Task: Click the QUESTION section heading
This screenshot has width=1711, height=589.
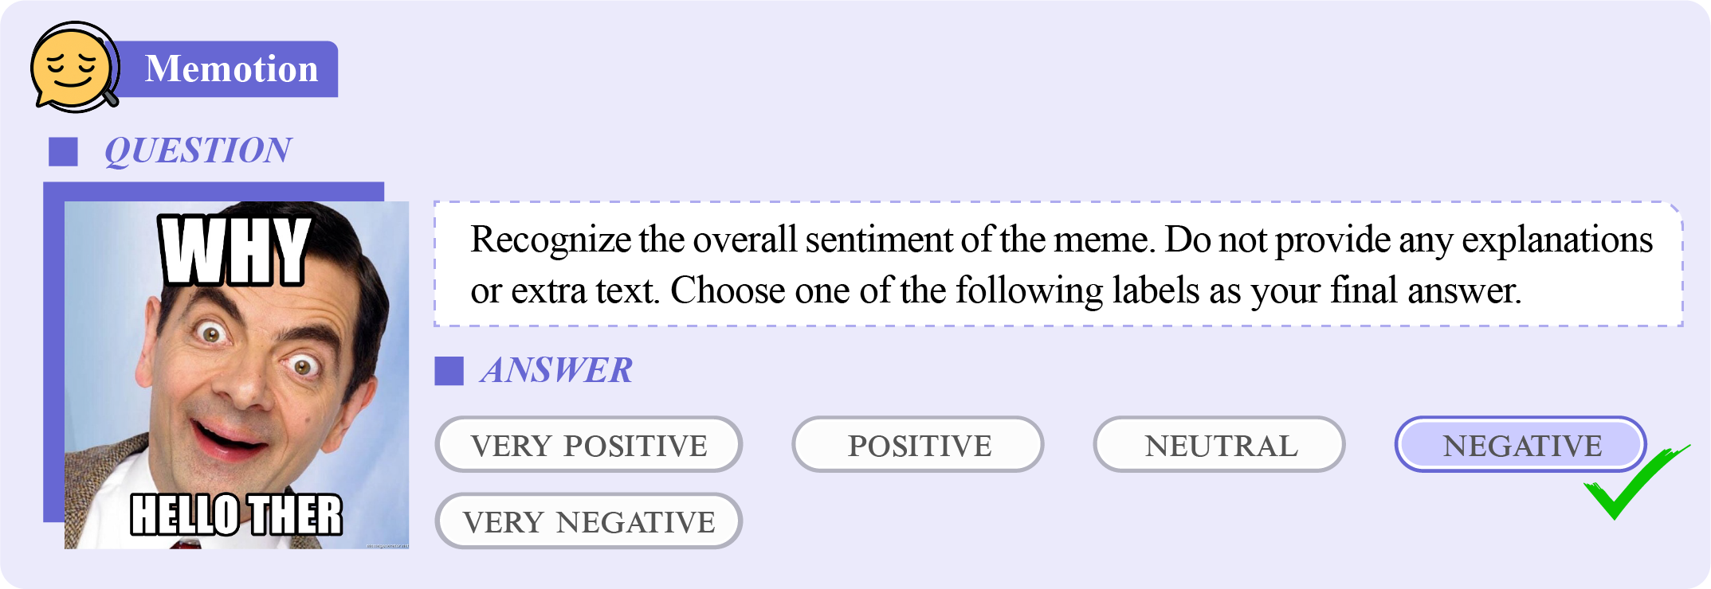Action: pos(198,151)
